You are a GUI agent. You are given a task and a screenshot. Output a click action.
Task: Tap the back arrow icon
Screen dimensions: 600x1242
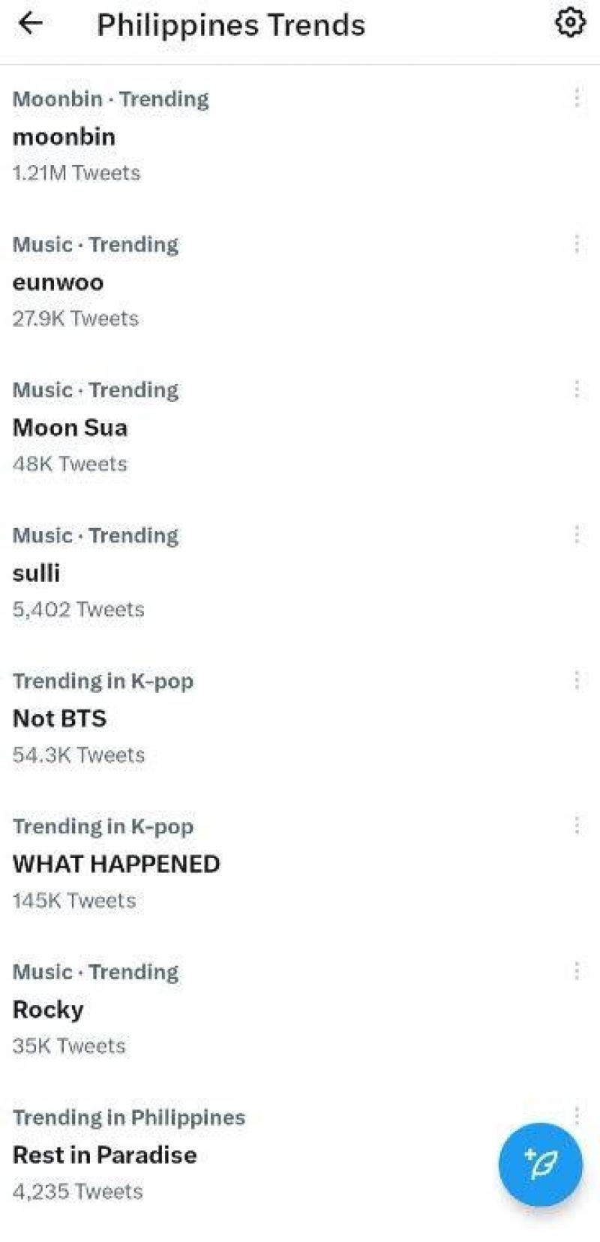[31, 24]
